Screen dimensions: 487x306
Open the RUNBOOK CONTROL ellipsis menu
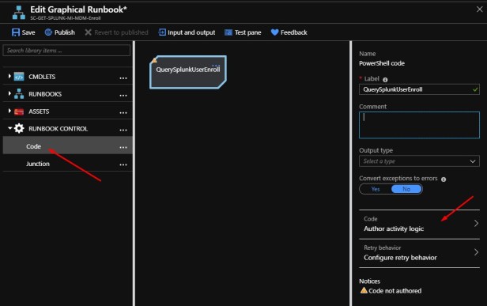pyautogui.click(x=123, y=130)
